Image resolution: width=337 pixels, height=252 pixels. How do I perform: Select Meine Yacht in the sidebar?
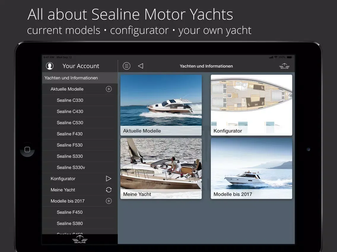[x=80, y=190]
